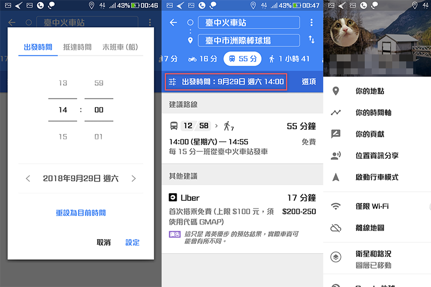Viewport: 431px width, 287px height.
Task: Go back with arrow in middle screen
Action: coord(173,22)
